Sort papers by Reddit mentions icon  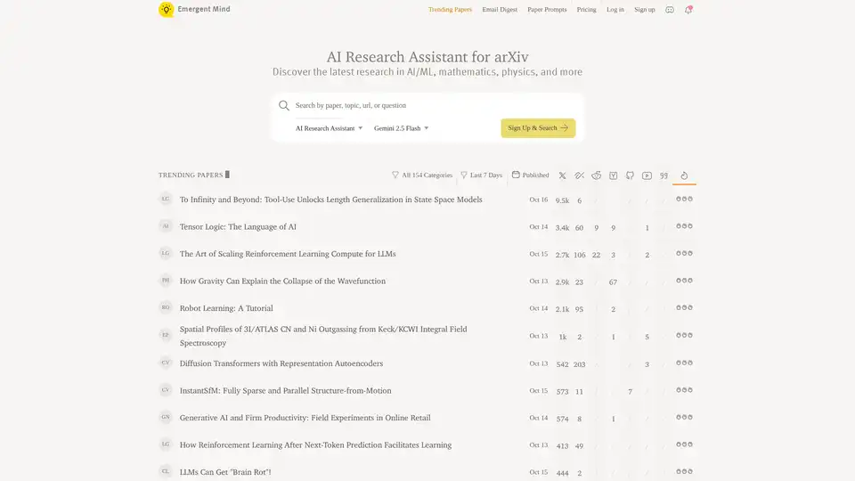coord(596,175)
